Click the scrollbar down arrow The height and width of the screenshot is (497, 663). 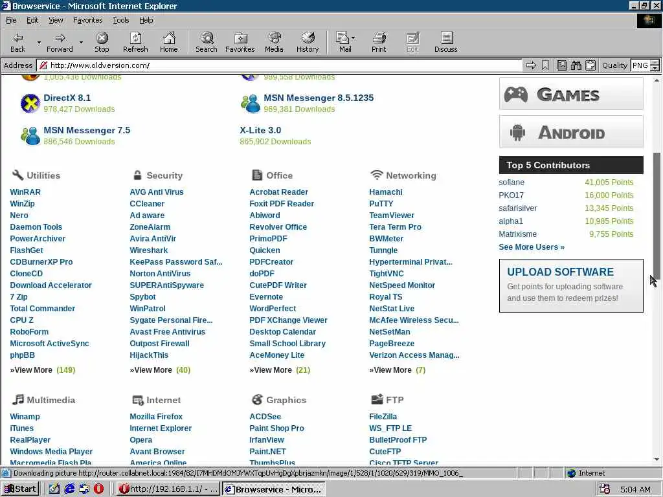(x=657, y=459)
